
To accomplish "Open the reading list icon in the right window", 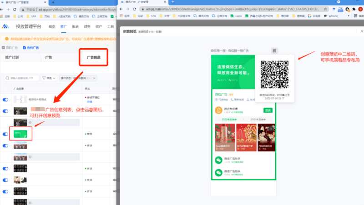I will [355, 16].
